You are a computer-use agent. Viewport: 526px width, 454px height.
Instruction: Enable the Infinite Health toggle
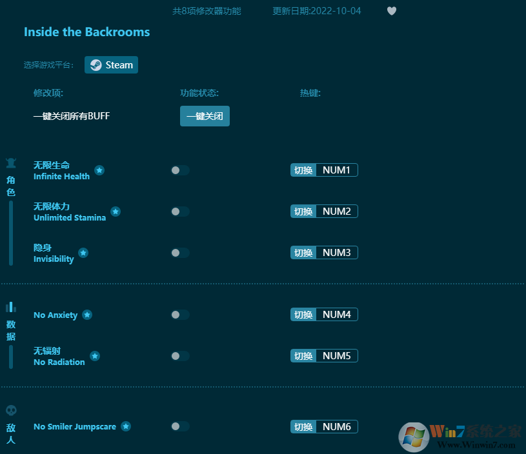pyautogui.click(x=179, y=170)
